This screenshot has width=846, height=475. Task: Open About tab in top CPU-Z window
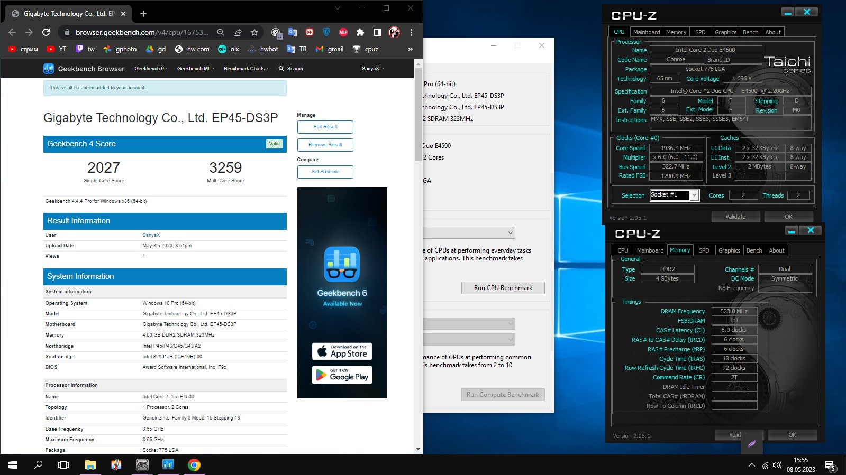tap(773, 32)
